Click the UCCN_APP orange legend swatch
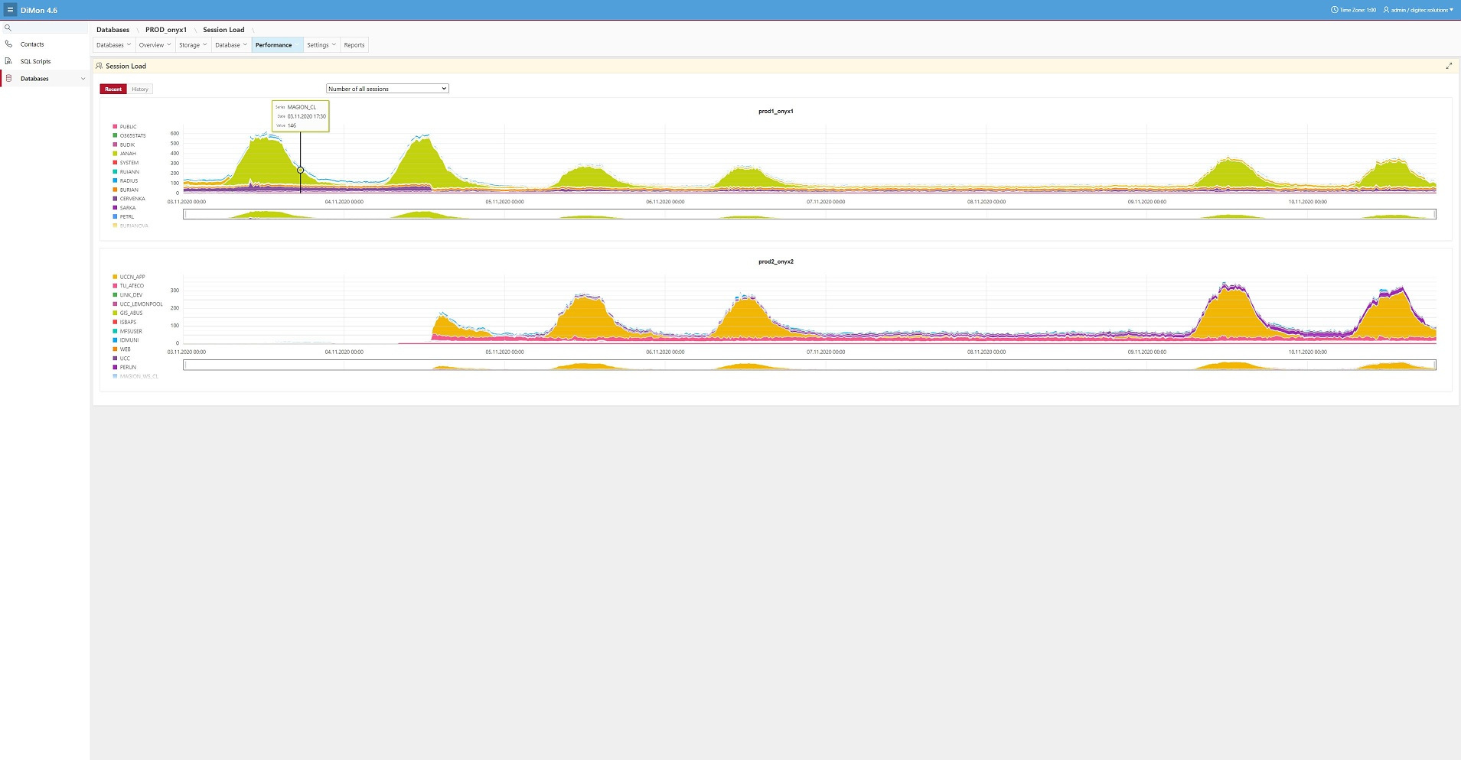1461x760 pixels. 115,277
